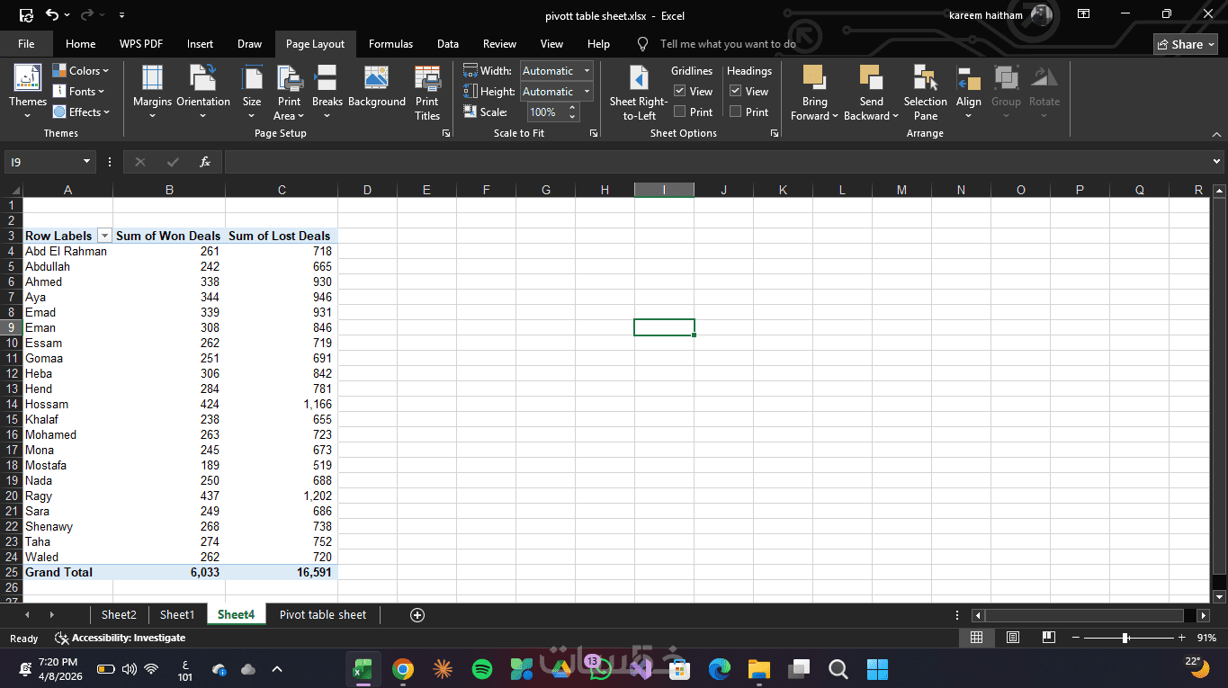This screenshot has height=688, width=1228.
Task: Add a new sheet with plus icon
Action: pos(417,615)
